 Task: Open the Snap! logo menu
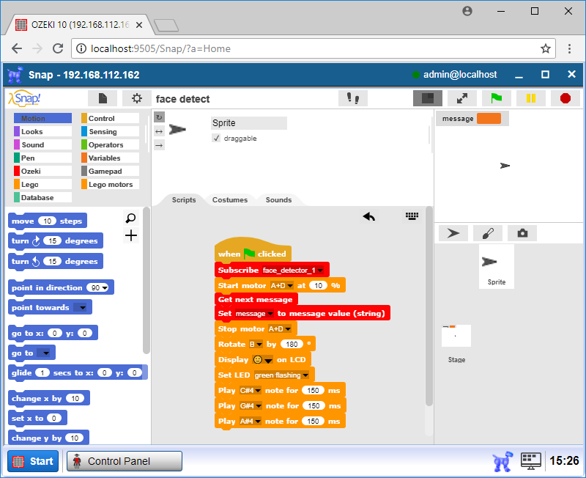pos(24,98)
